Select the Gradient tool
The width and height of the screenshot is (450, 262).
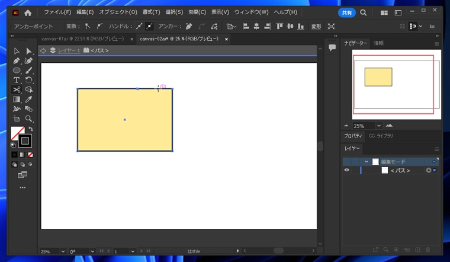(x=17, y=100)
